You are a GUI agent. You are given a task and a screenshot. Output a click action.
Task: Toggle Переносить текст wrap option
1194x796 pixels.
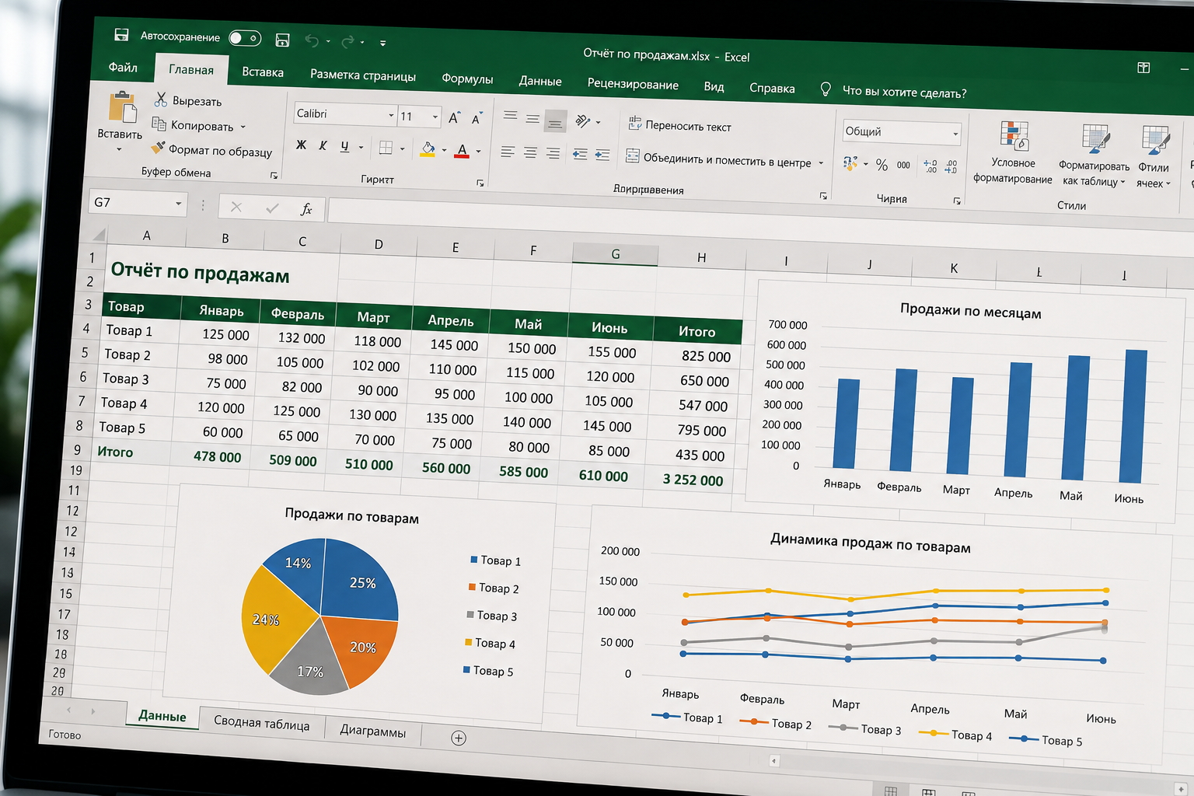click(680, 125)
